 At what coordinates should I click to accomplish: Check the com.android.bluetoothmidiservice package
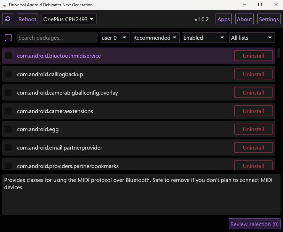click(8, 56)
